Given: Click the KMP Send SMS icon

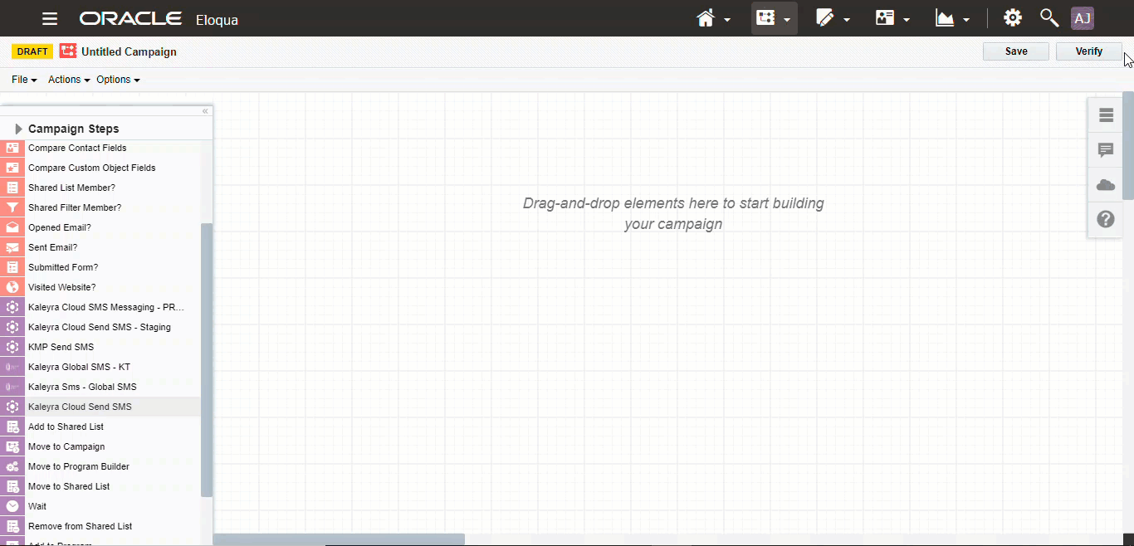Looking at the screenshot, I should 12,347.
